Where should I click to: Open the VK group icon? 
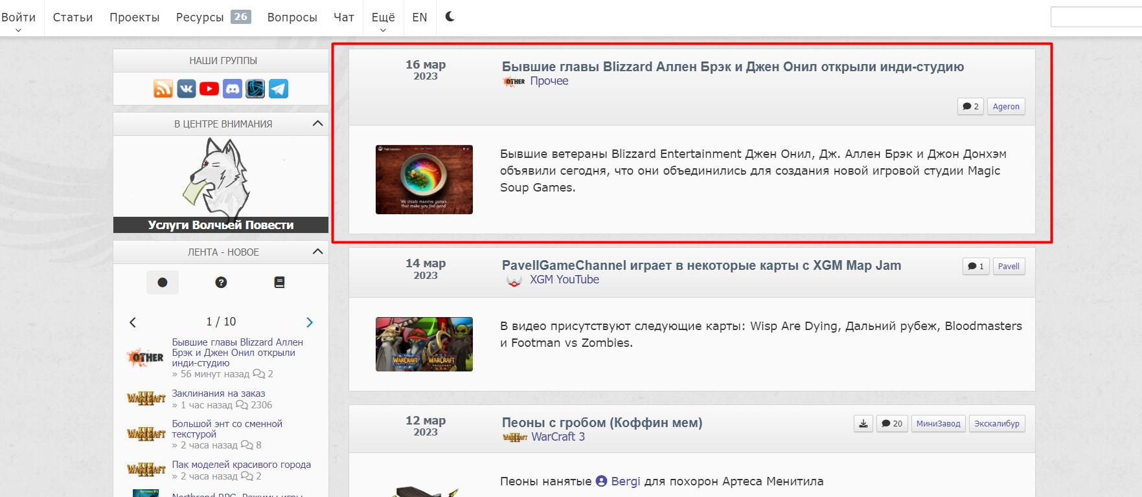coord(187,89)
